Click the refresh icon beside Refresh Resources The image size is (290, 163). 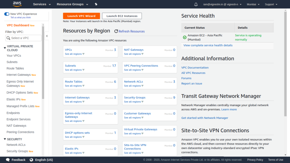(116, 31)
